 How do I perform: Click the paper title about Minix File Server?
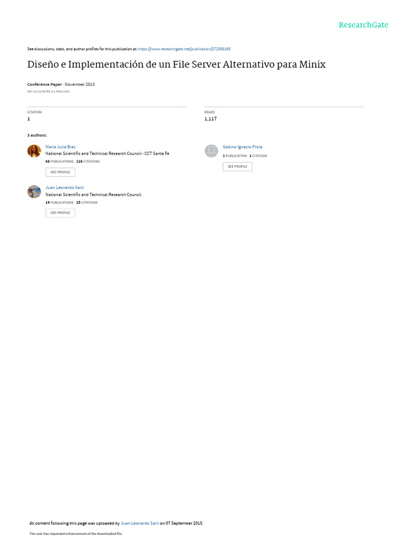pos(176,65)
